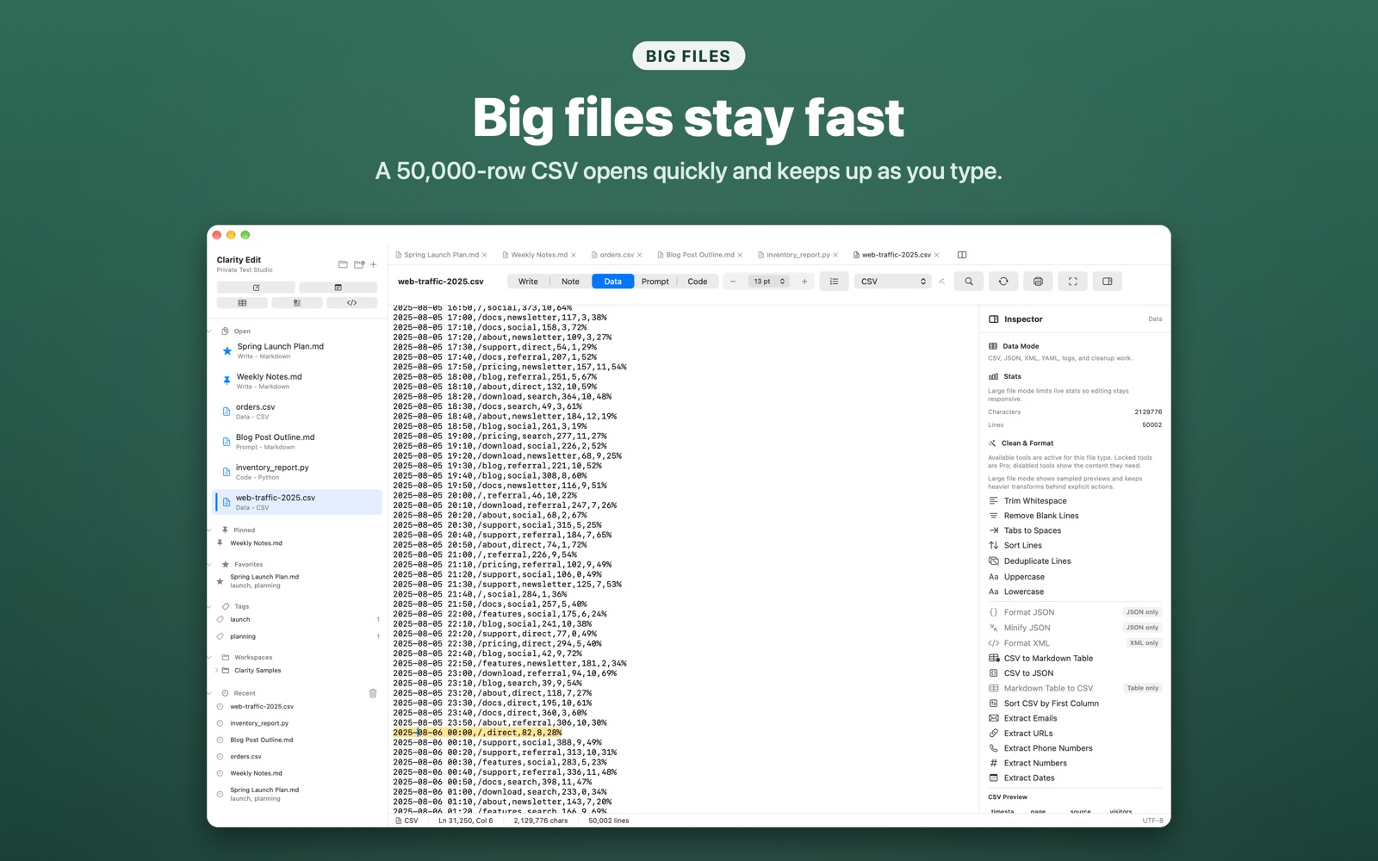Decrease font size with the minus button
1378x861 pixels.
733,282
